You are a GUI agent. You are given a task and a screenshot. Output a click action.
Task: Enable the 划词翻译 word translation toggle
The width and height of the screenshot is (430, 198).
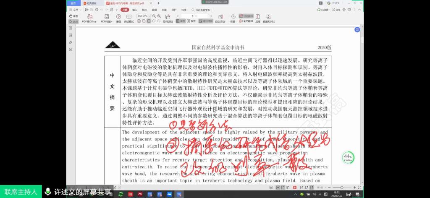point(246,16)
